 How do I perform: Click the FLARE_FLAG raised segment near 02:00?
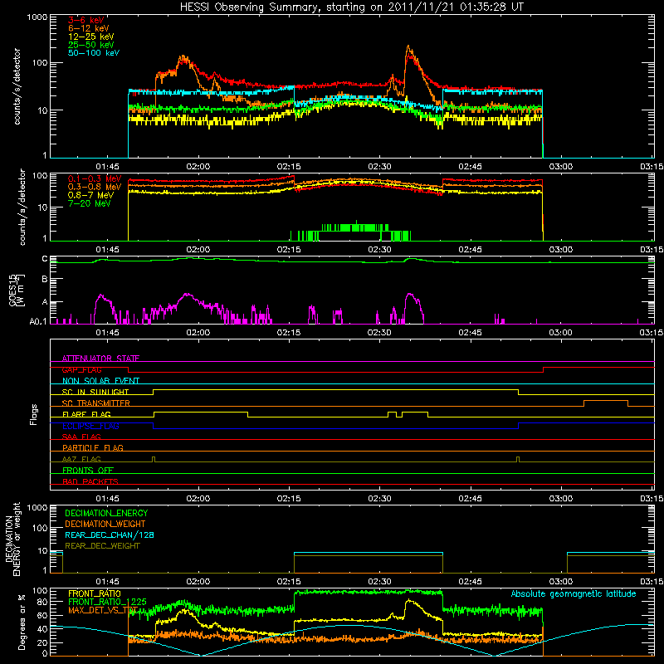pyautogui.click(x=201, y=412)
